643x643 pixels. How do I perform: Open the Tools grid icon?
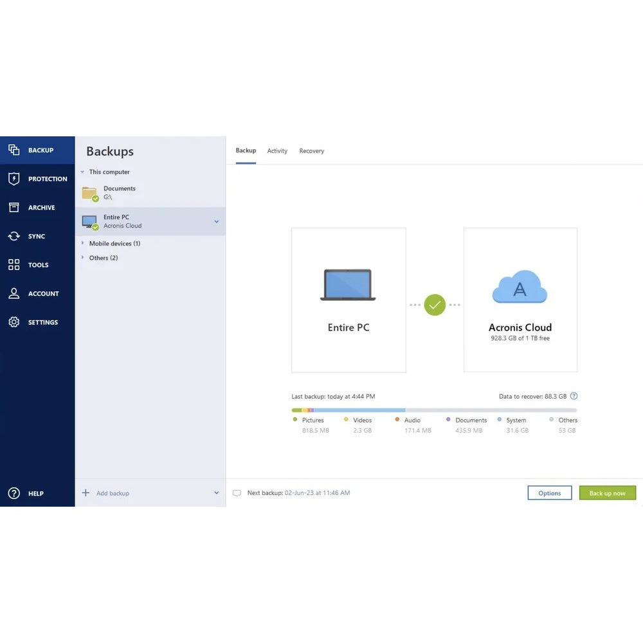tap(14, 264)
